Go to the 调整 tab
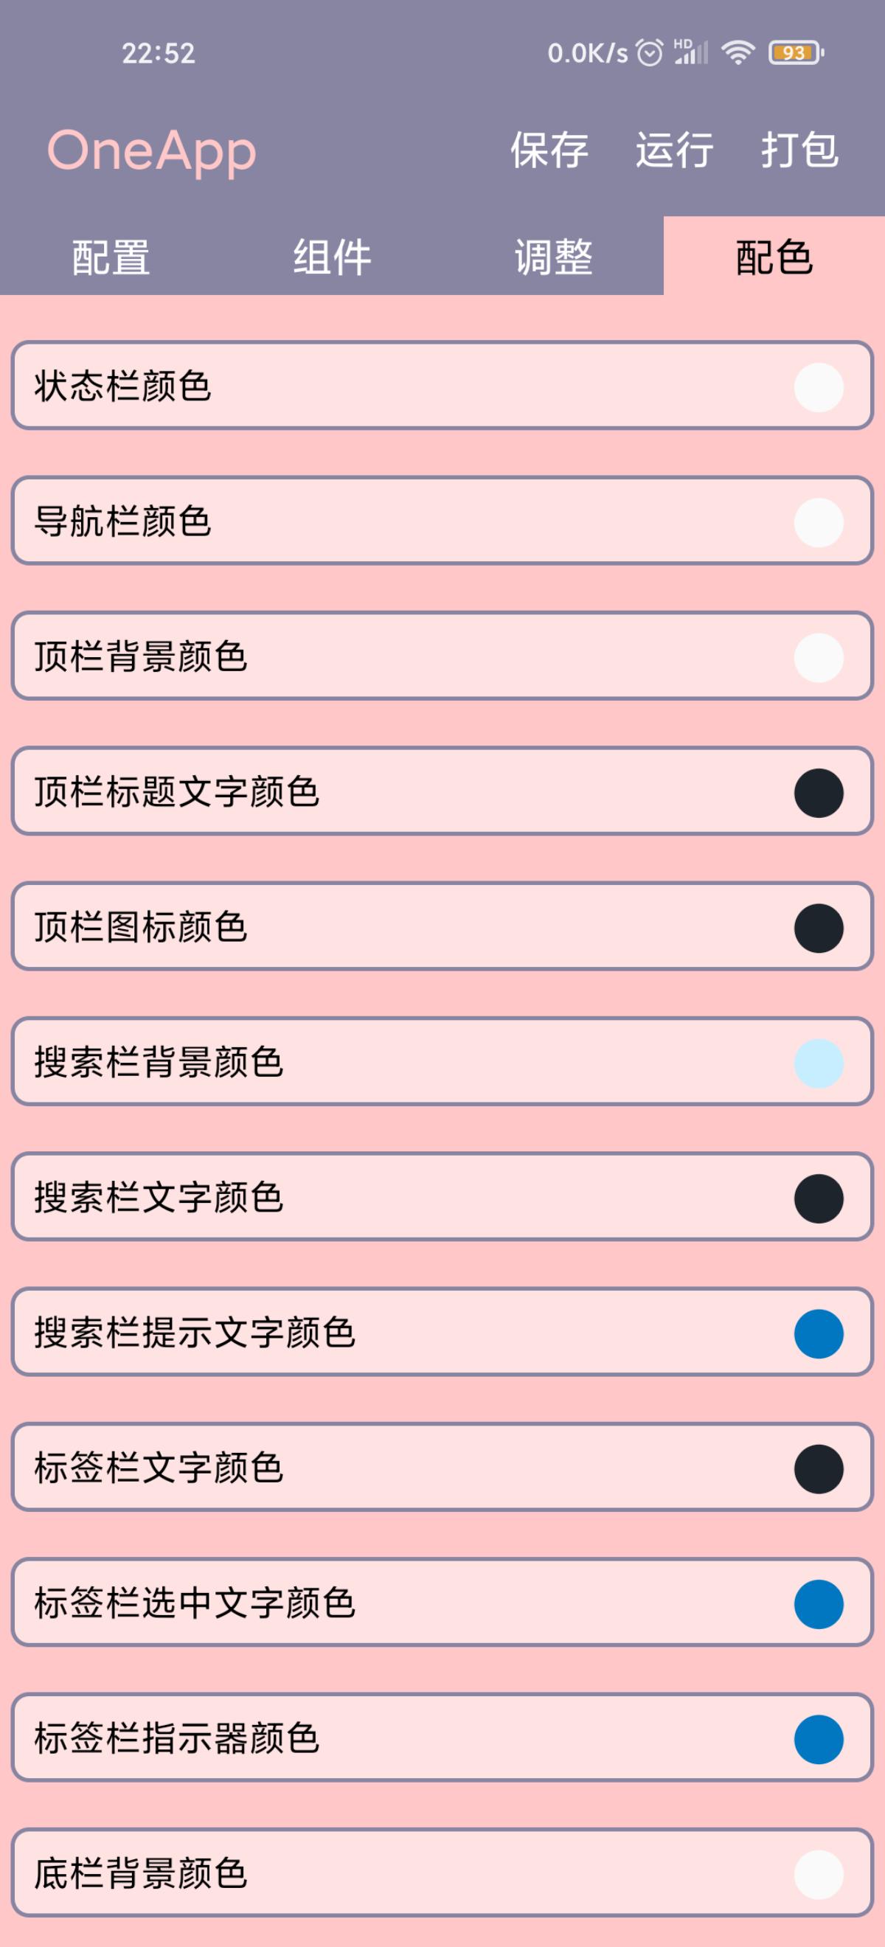 (553, 257)
